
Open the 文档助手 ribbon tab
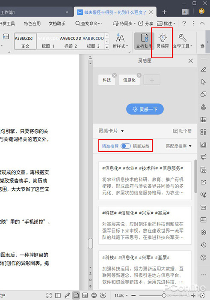tap(57, 24)
